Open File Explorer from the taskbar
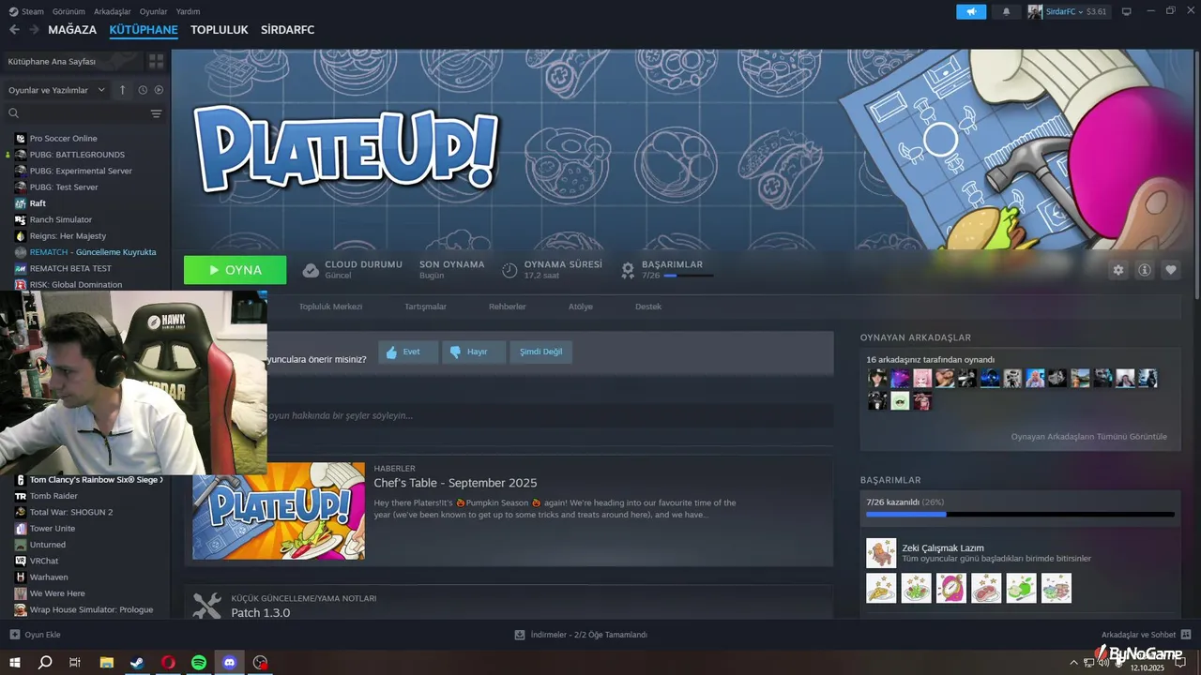The image size is (1201, 675). [x=106, y=662]
